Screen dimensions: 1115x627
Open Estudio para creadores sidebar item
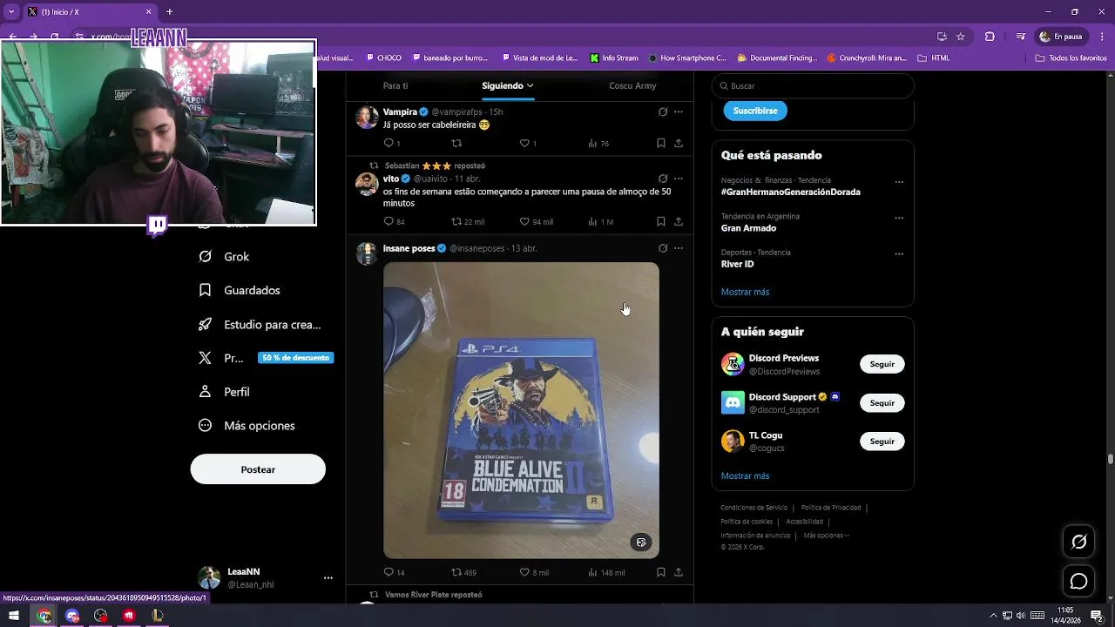260,324
